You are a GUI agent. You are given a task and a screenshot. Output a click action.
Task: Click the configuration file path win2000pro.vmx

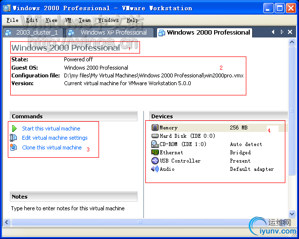[x=154, y=75]
